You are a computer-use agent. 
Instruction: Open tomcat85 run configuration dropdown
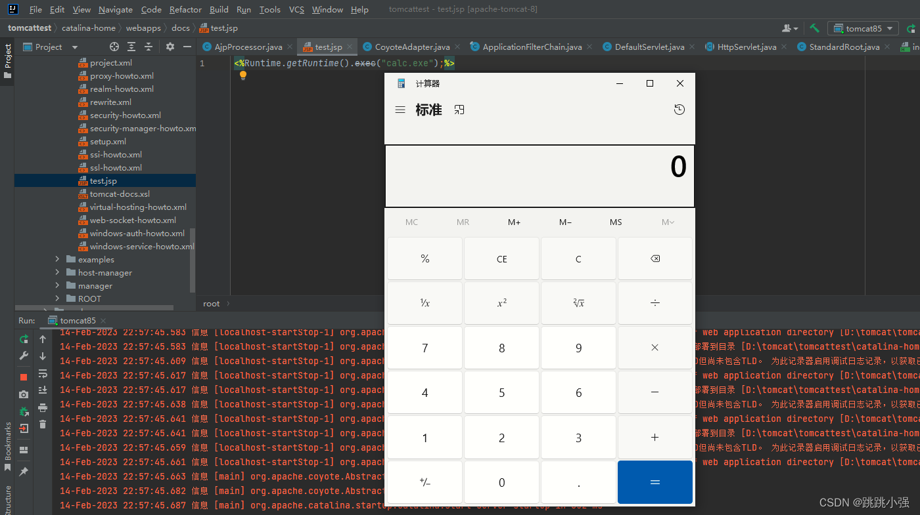point(863,28)
